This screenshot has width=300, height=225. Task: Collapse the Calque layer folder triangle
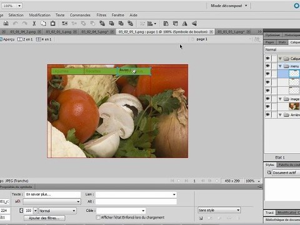click(280, 59)
